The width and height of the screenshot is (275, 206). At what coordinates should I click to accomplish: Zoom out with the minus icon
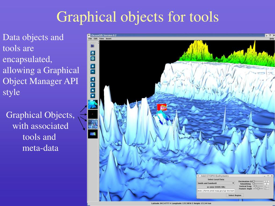coord(93,71)
